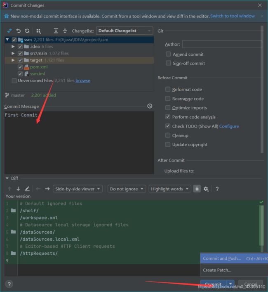Click the dialog help button at bottom left
Image resolution: width=268 pixels, height=292 pixels.
[9, 284]
